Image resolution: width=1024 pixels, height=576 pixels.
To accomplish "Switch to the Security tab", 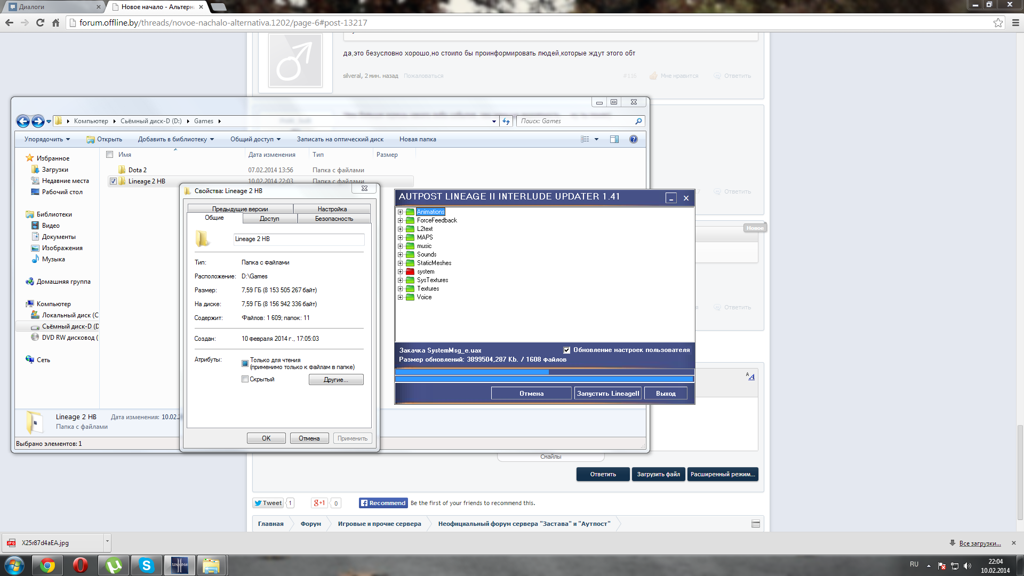I will 334,219.
